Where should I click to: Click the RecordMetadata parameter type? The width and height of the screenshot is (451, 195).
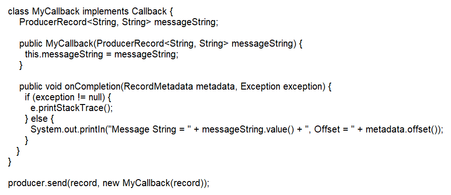coord(158,87)
